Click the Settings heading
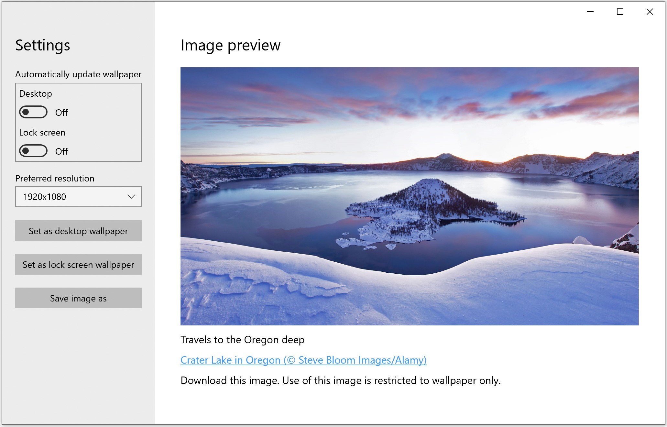667x427 pixels. click(43, 45)
